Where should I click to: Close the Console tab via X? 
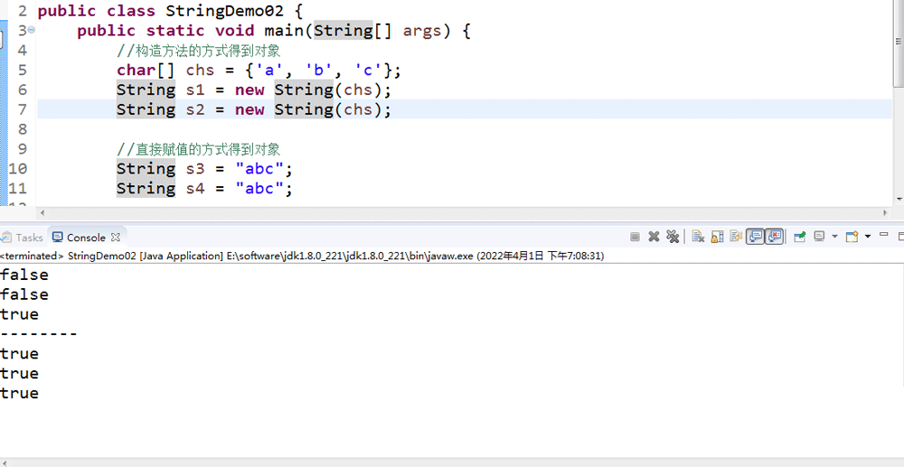click(x=116, y=238)
